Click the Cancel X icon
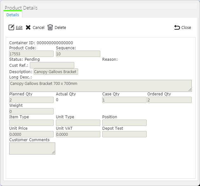 [x=28, y=27]
